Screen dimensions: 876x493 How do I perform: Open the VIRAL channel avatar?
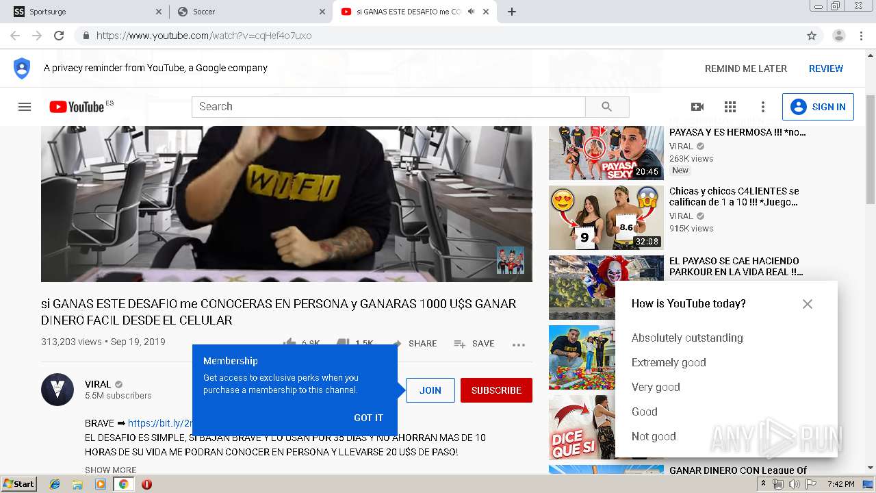pyautogui.click(x=57, y=390)
